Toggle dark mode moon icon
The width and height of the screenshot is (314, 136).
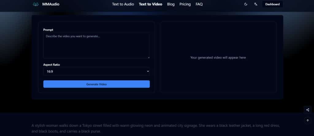tap(246, 4)
